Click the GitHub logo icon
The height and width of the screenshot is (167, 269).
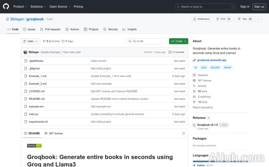tap(6, 6)
